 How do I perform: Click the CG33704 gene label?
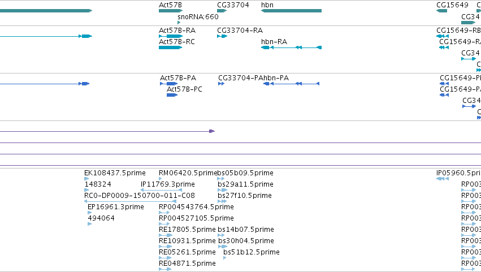click(x=233, y=5)
